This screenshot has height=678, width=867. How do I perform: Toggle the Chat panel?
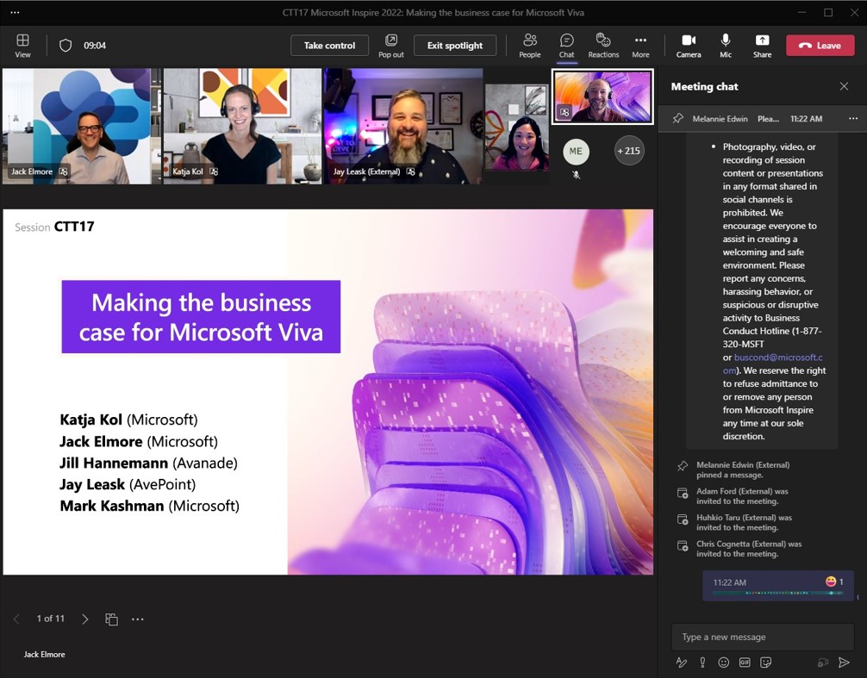pyautogui.click(x=567, y=46)
